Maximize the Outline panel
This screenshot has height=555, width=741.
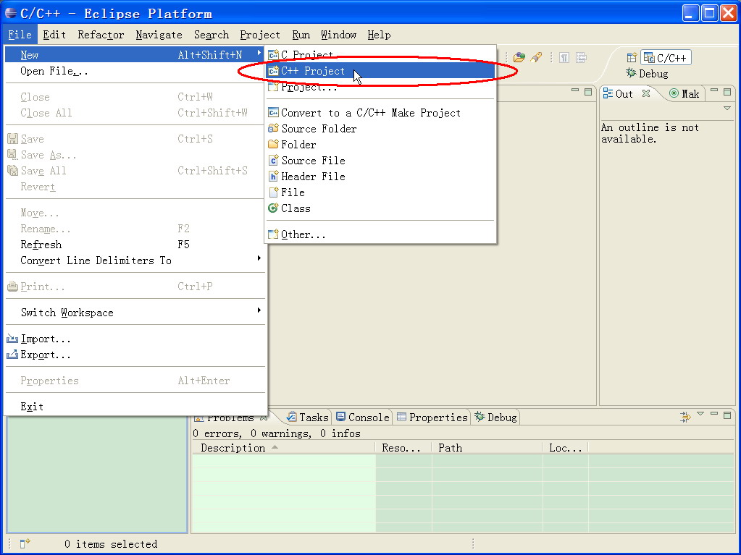coord(727,92)
